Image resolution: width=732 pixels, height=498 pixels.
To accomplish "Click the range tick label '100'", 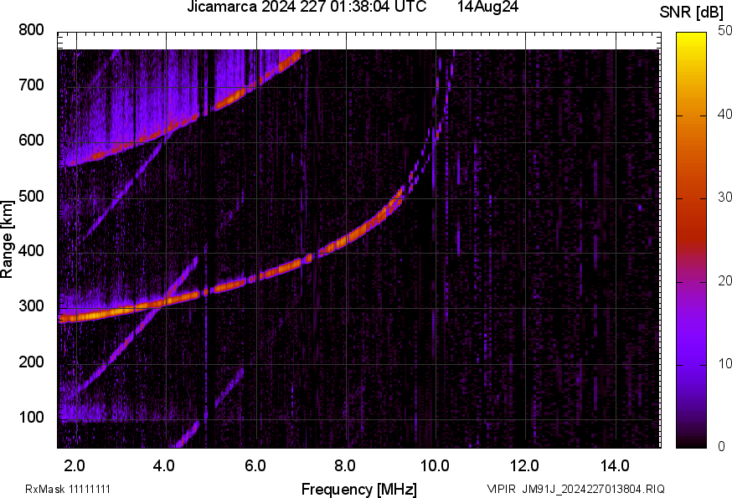I will 31,417.
